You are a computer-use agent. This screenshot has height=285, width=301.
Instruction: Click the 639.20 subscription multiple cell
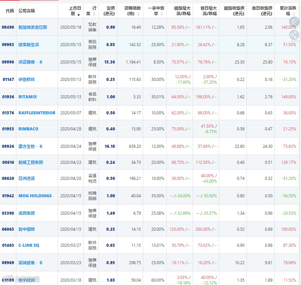pos(135,146)
